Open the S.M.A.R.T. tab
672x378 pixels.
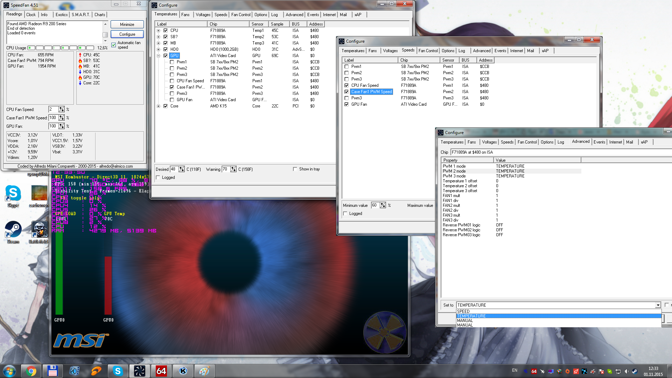(x=81, y=15)
